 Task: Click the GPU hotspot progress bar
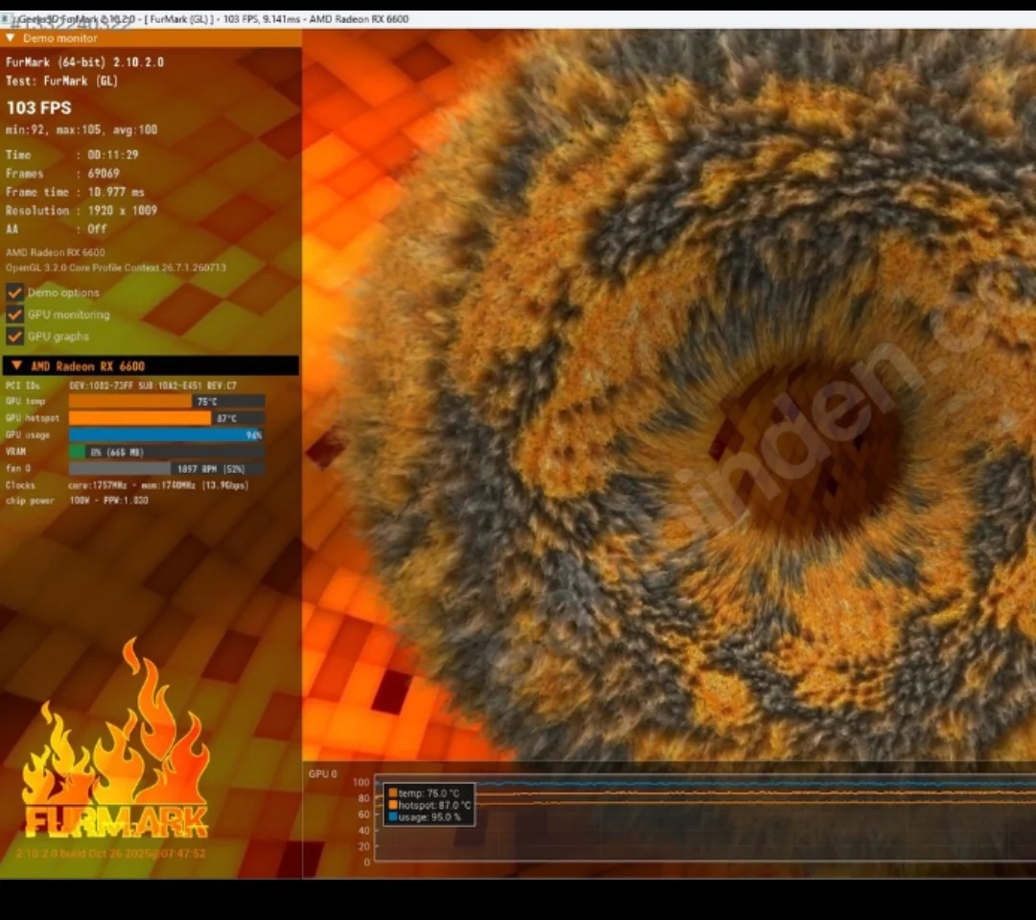[x=167, y=417]
